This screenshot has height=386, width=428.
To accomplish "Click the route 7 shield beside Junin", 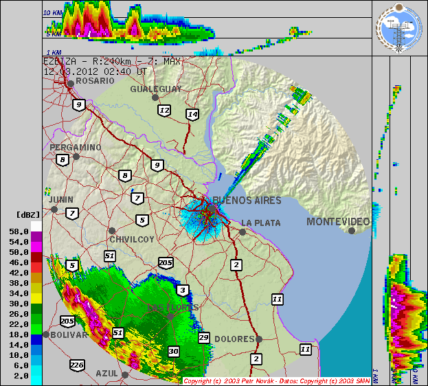I will [x=72, y=214].
